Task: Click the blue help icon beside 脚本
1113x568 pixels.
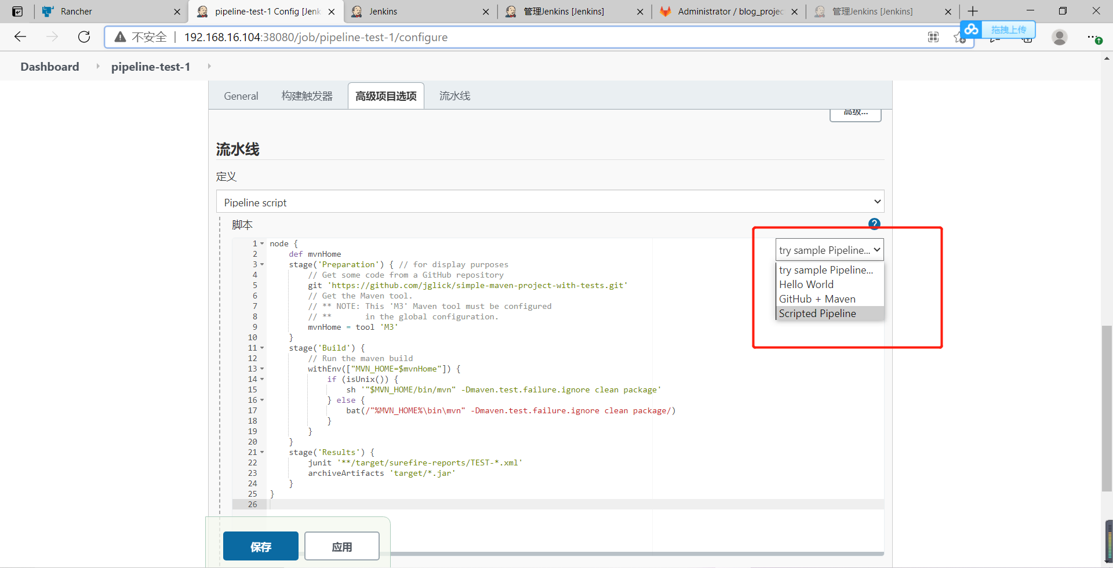Action: coord(874,224)
